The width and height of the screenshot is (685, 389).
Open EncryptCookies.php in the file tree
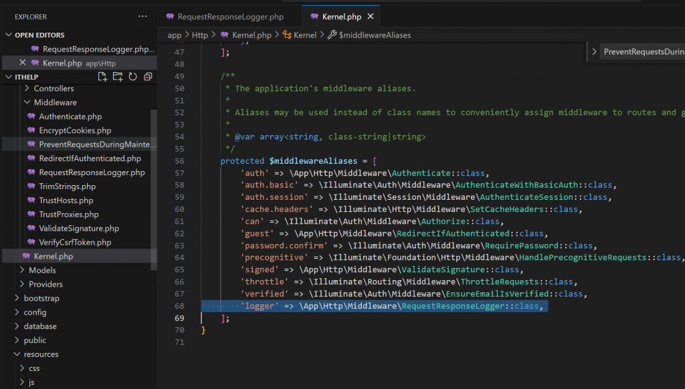(x=75, y=130)
